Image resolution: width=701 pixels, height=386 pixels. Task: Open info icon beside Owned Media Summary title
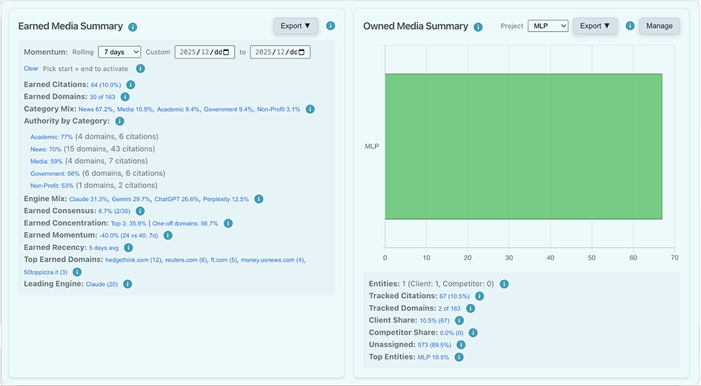point(478,27)
